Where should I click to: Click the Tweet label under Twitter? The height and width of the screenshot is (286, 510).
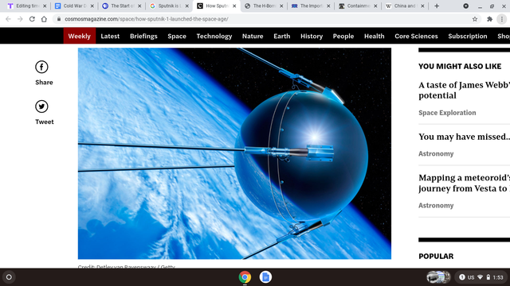coord(45,122)
